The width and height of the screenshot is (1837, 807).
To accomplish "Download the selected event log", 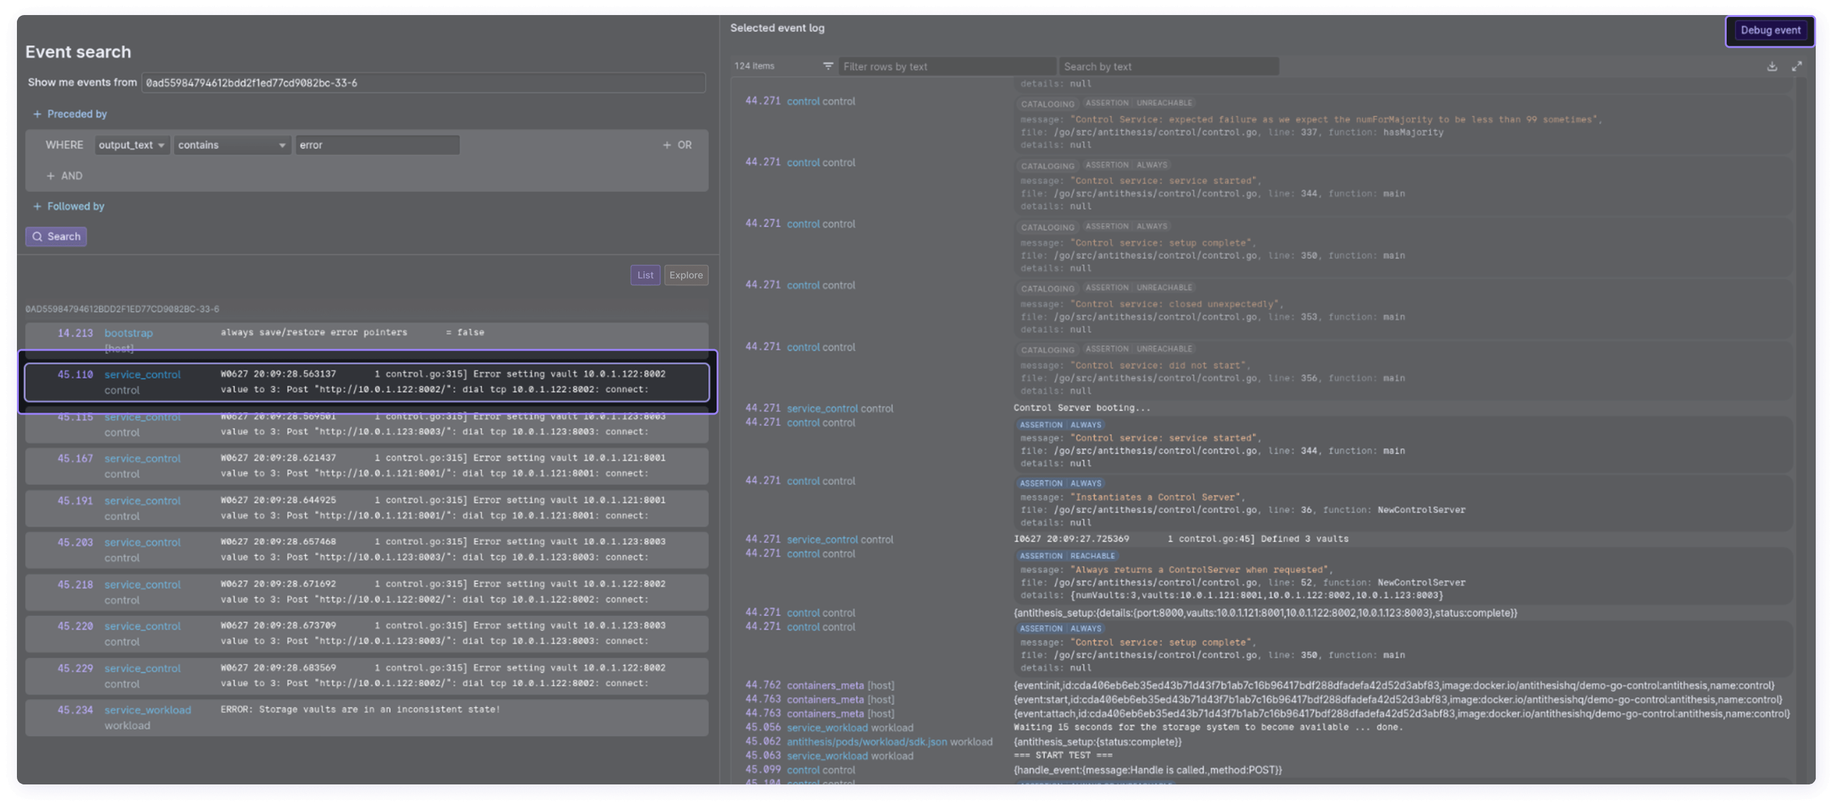I will [1771, 66].
